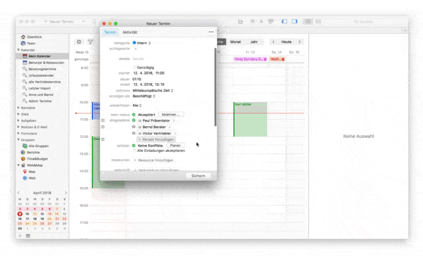
Task: Click the three-dots more options button
Action: [211, 32]
